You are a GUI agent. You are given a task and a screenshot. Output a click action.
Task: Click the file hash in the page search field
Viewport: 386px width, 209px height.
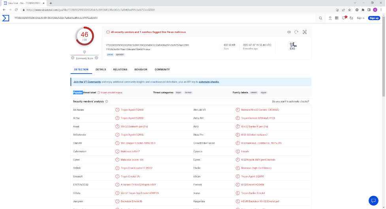(x=56, y=18)
